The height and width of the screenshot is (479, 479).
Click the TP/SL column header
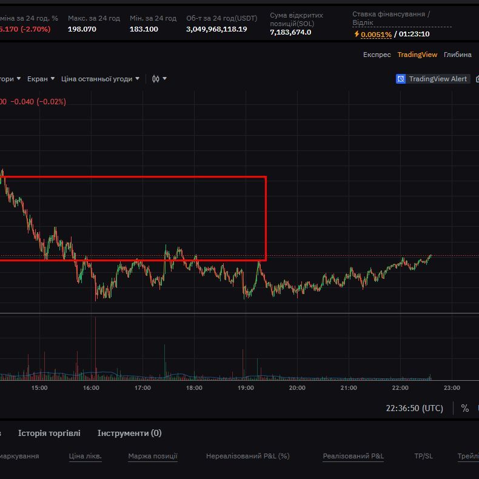coord(423,456)
